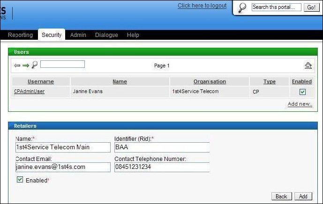Open the Help menu

[x=133, y=35]
